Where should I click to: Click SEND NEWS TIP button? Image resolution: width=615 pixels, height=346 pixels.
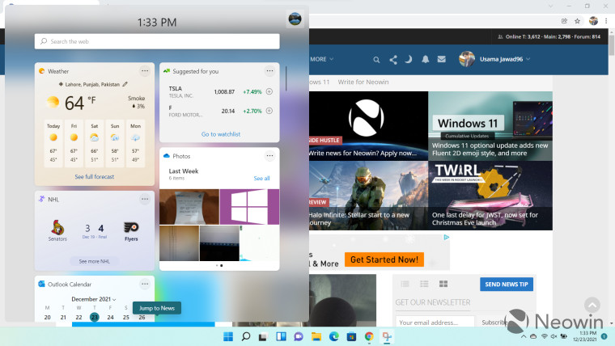tap(507, 284)
